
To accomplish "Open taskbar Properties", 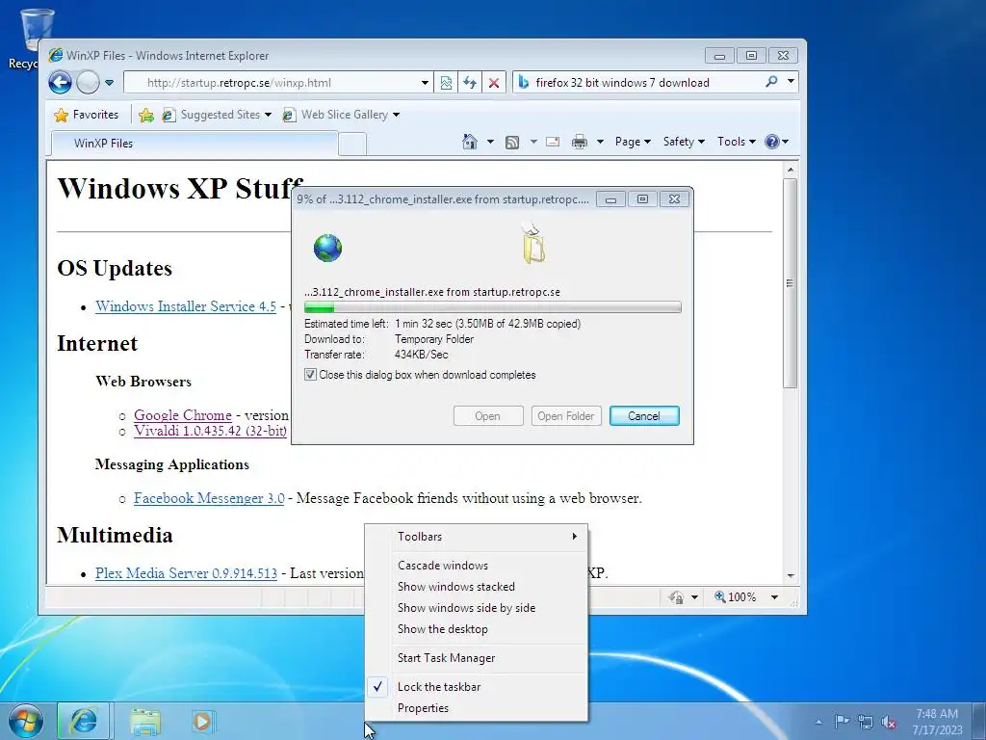I will (477, 708).
